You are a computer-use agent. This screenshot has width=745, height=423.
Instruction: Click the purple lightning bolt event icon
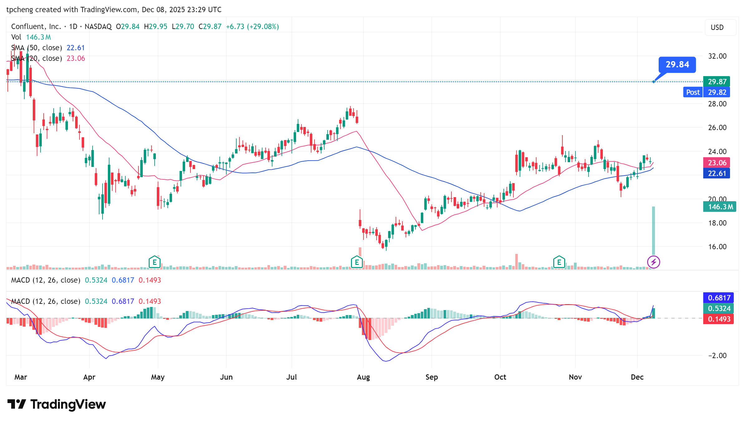[653, 262]
